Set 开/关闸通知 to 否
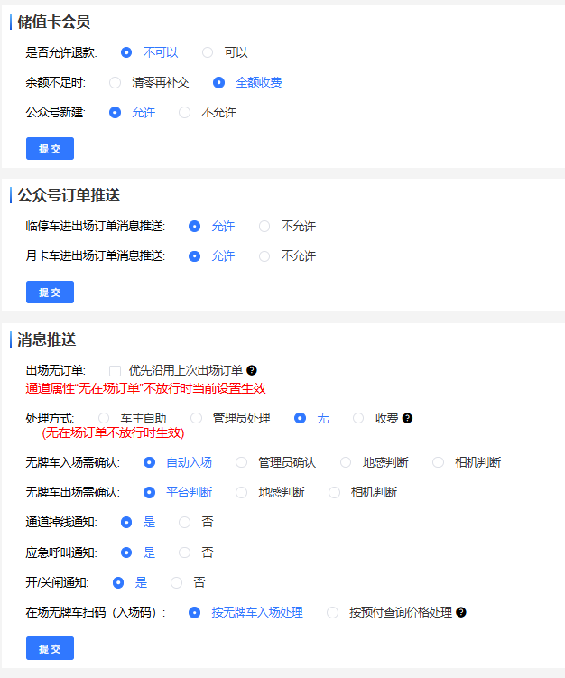This screenshot has height=678, width=565. coord(176,583)
